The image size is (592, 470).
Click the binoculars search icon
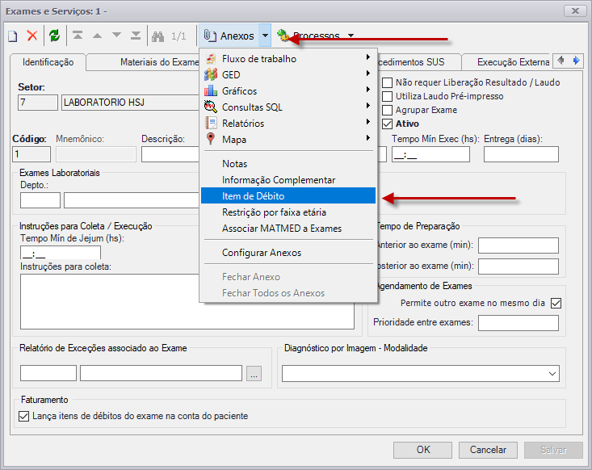pos(157,36)
